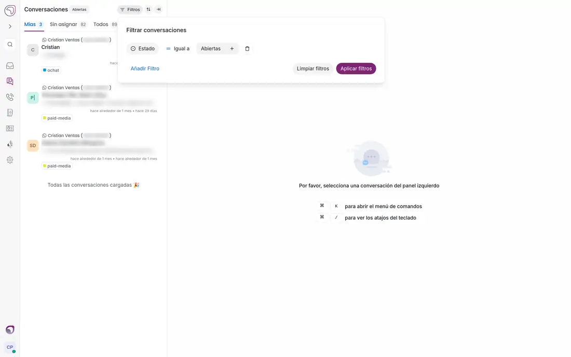Click the purple logo icon near the sidebar bottom
Screen dimensions: 571x357
[x=10, y=329]
